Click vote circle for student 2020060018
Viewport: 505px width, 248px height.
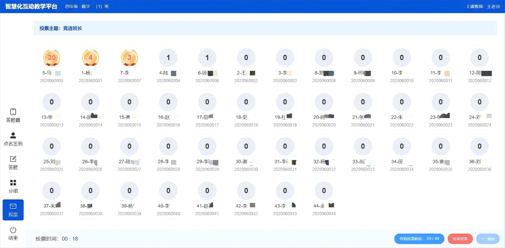246,102
